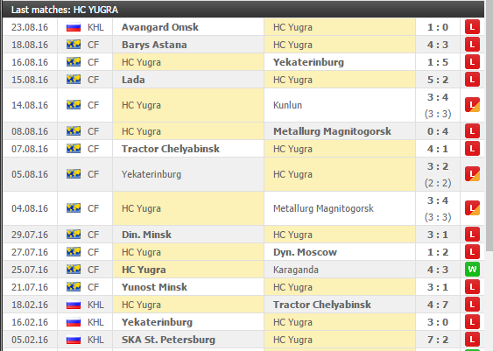Image resolution: width=493 pixels, height=351 pixels.
Task: Open Barys Astana team link
Action: [x=154, y=45]
